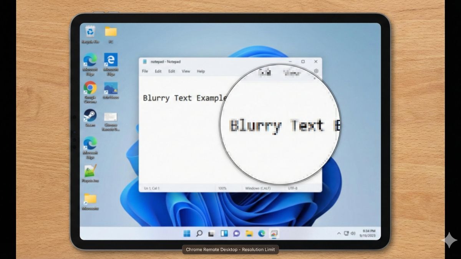Click the Notepad app icon in title bar
The image size is (461, 259).
click(x=145, y=61)
